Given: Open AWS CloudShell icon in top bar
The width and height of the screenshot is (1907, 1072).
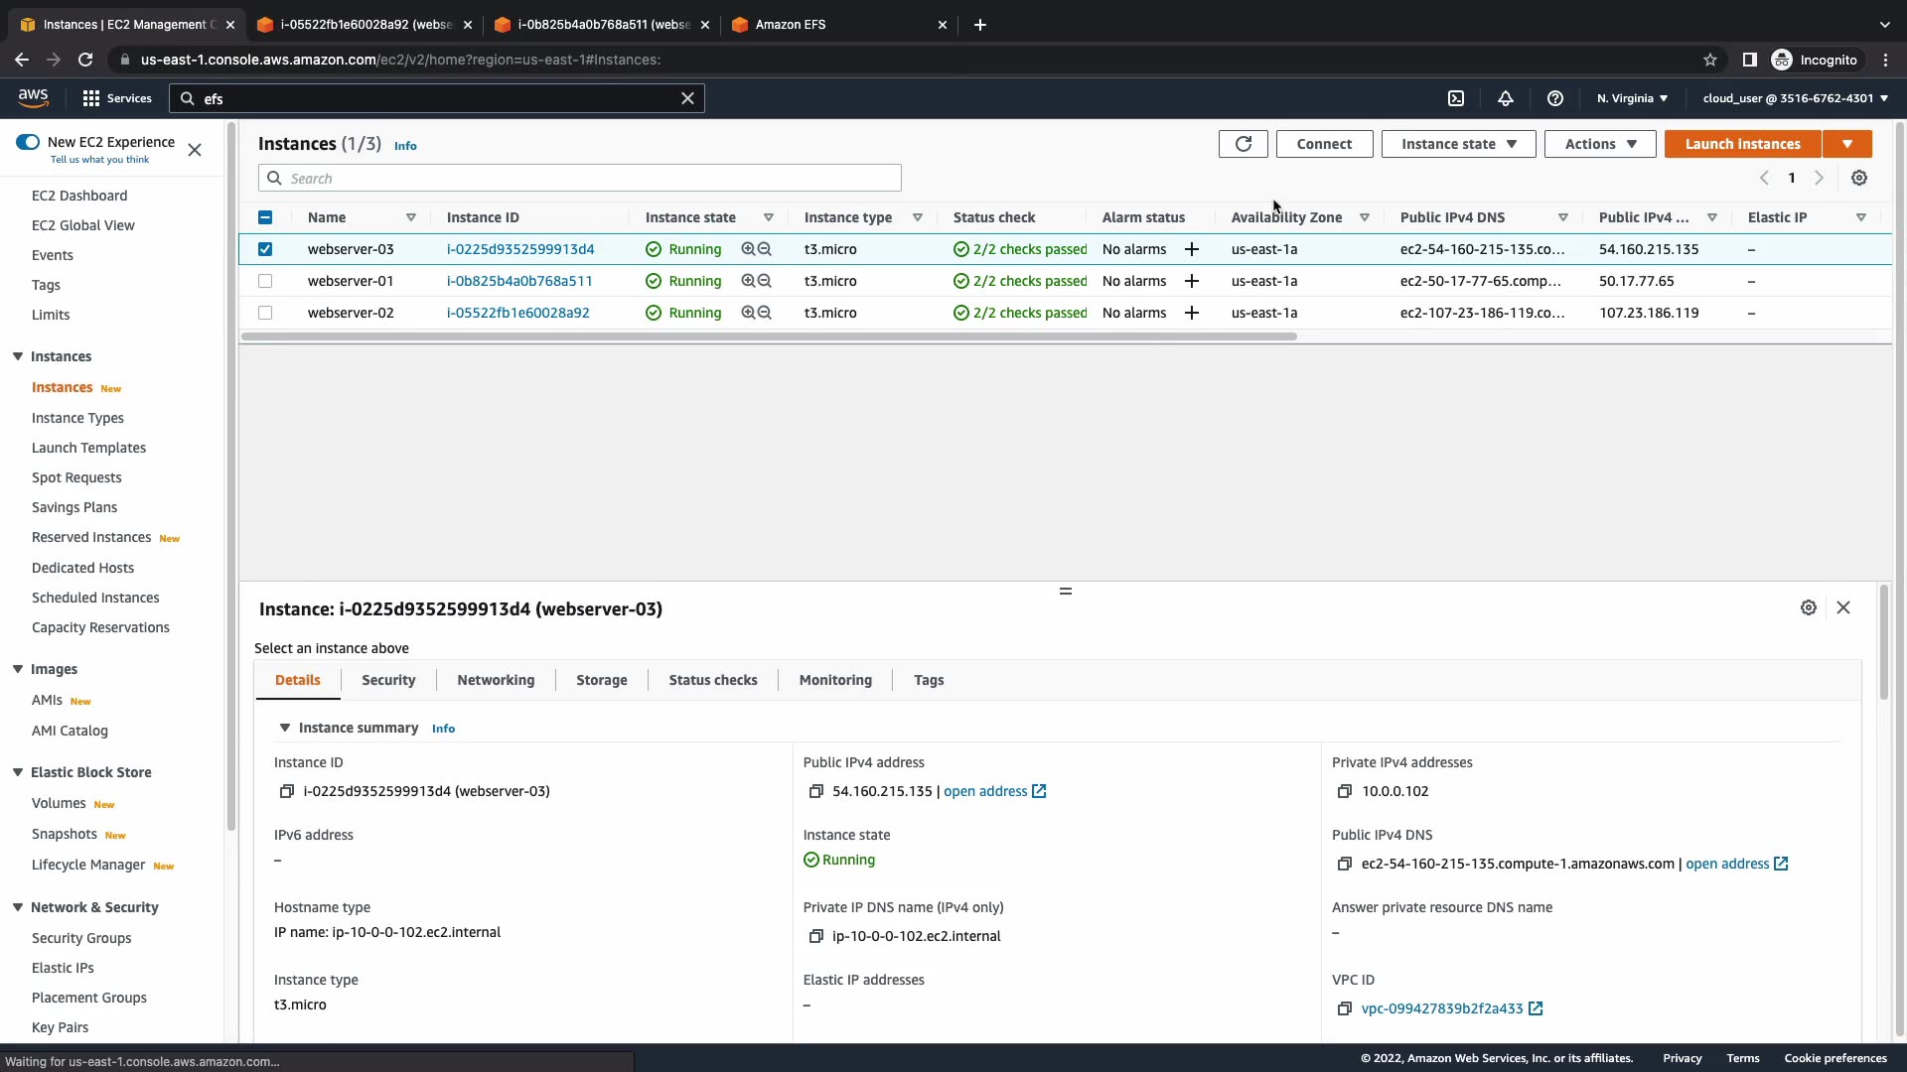Looking at the screenshot, I should point(1456,98).
